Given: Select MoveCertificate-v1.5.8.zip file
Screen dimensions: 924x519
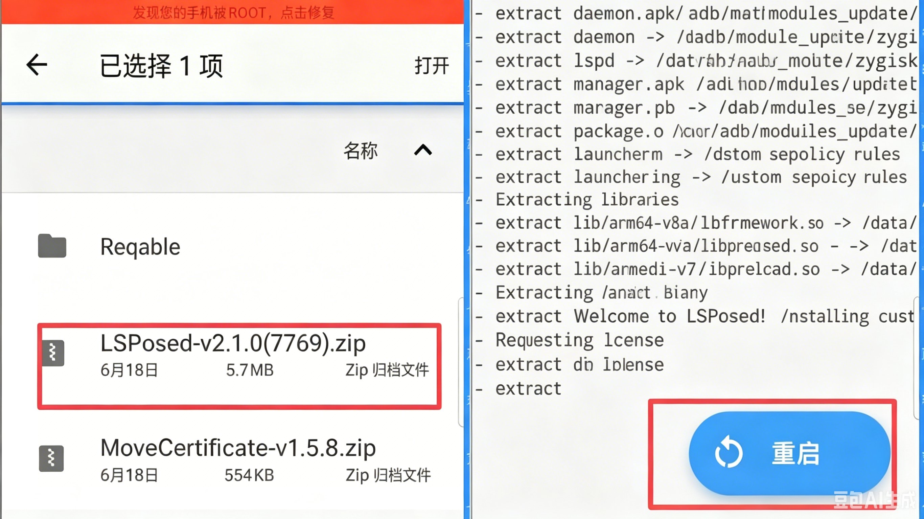Looking at the screenshot, I should tap(232, 460).
